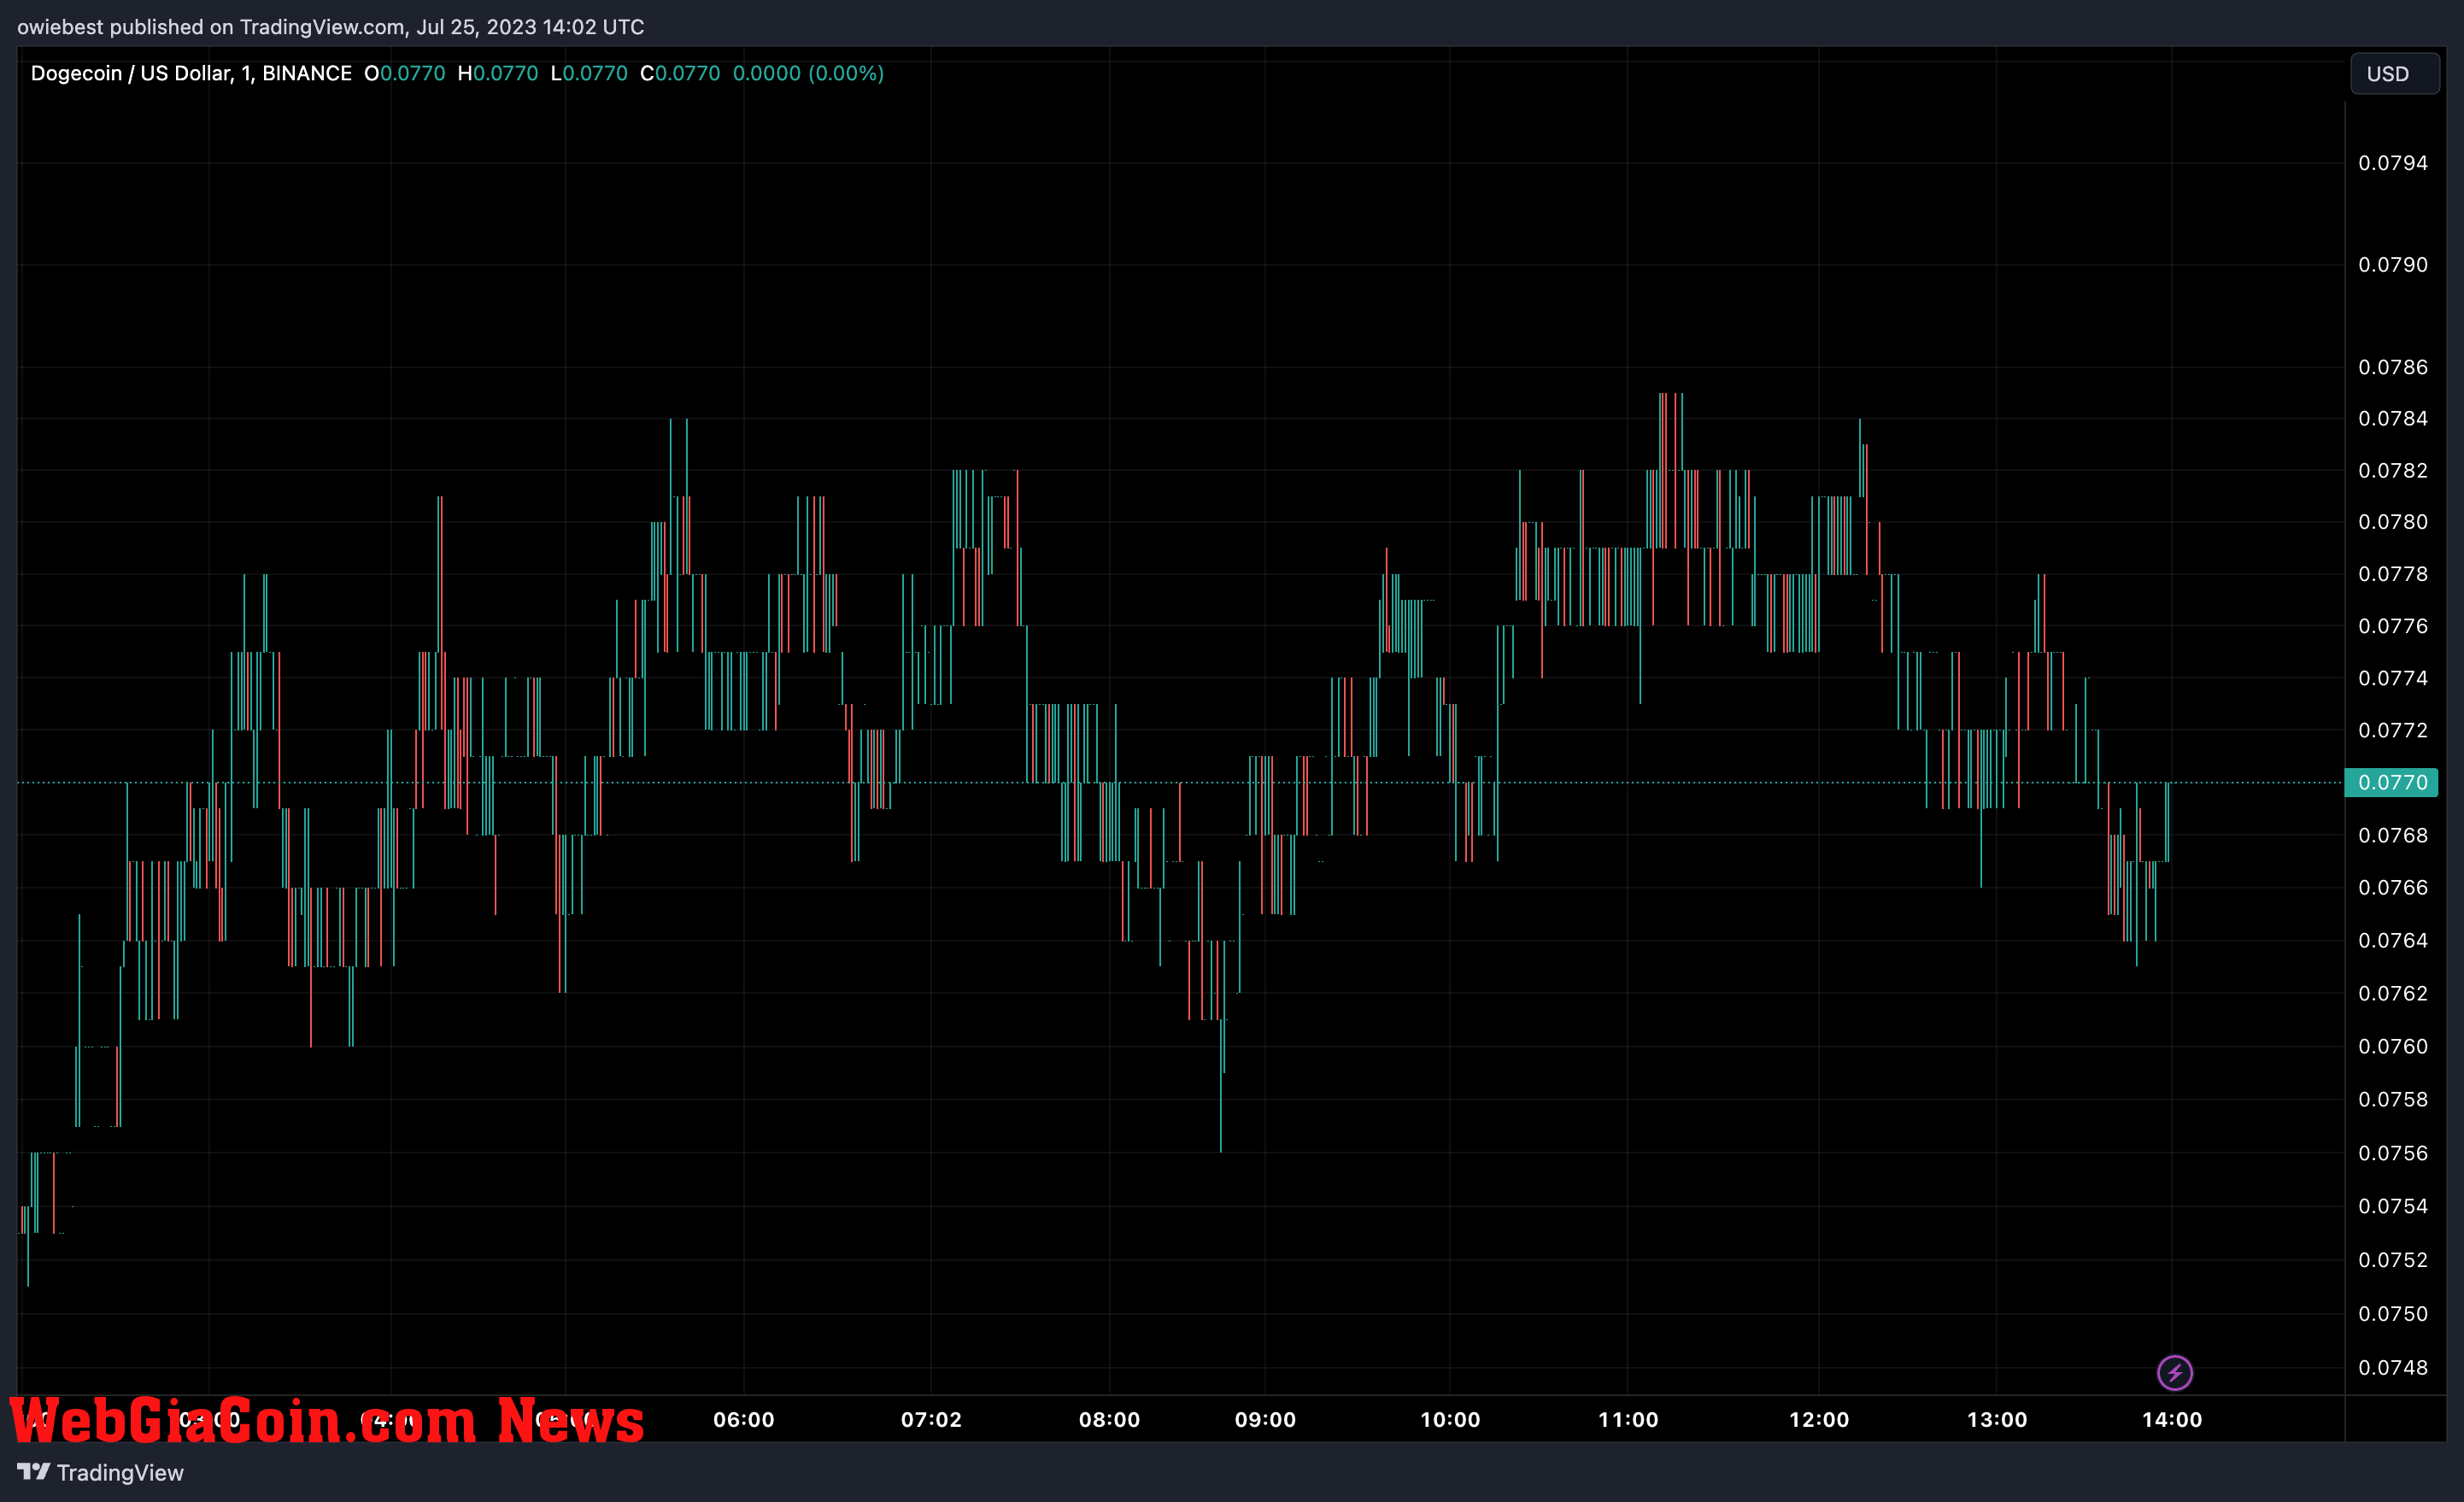
Task: Click the 0.0760 price axis label
Action: pyautogui.click(x=2392, y=1046)
